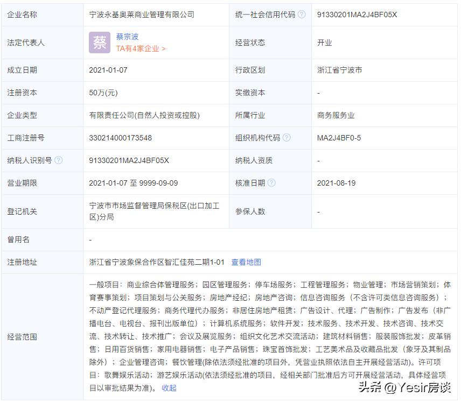Click the help icon beside 统一社会信用代码
This screenshot has width=461, height=403.
pyautogui.click(x=301, y=15)
